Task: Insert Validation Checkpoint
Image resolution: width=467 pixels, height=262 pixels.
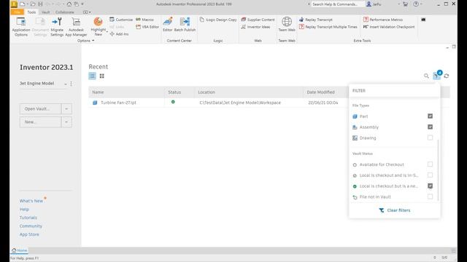Action: pyautogui.click(x=389, y=27)
